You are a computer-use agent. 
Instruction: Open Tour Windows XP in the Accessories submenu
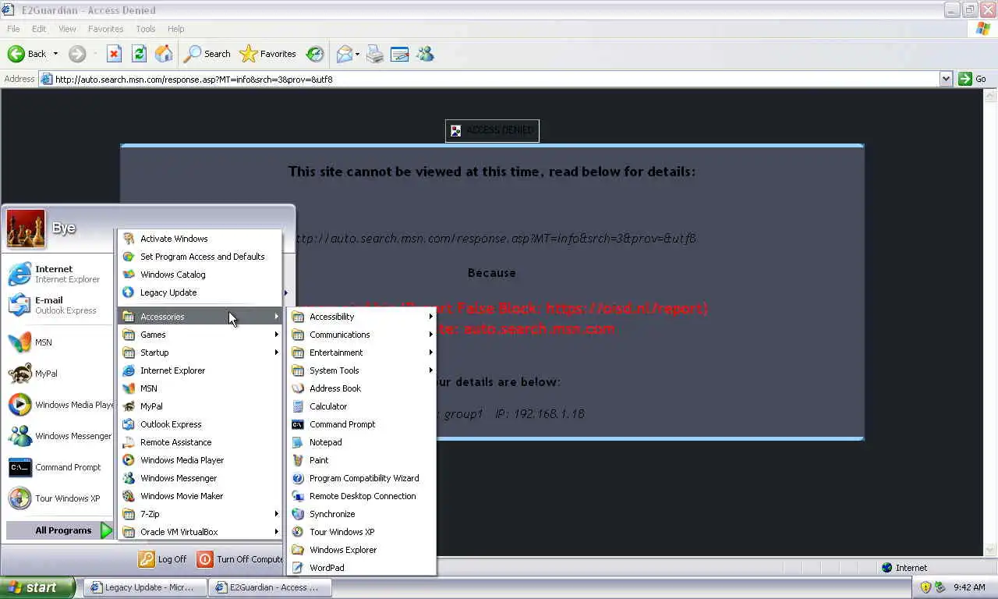tap(361, 532)
